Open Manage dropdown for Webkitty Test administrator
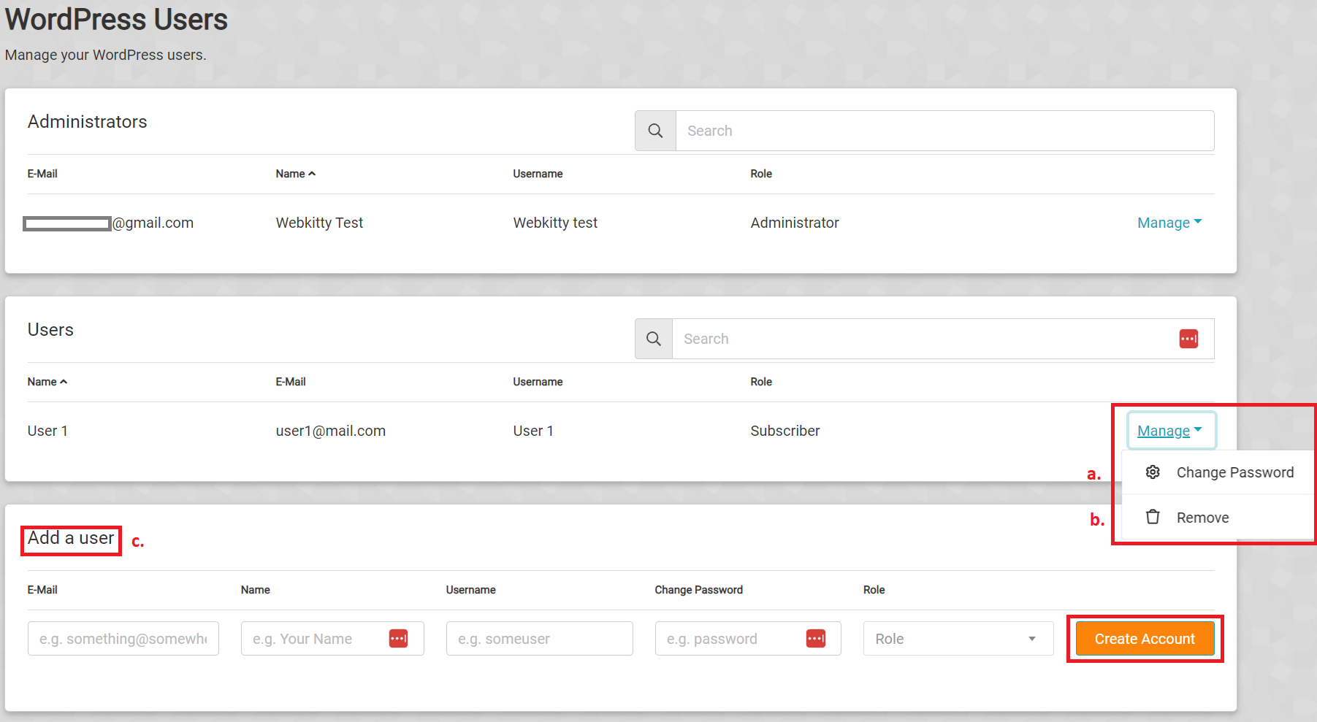The width and height of the screenshot is (1317, 722). [1169, 223]
